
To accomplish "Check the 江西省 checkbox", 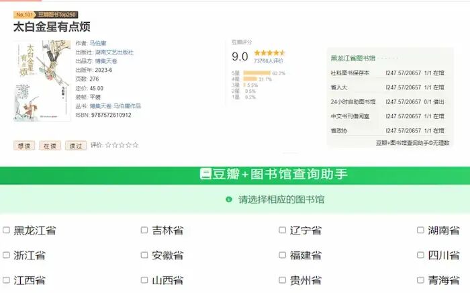I will pos(6,280).
